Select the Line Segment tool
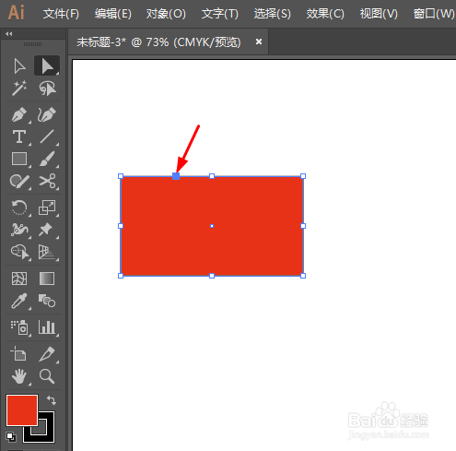 click(47, 136)
